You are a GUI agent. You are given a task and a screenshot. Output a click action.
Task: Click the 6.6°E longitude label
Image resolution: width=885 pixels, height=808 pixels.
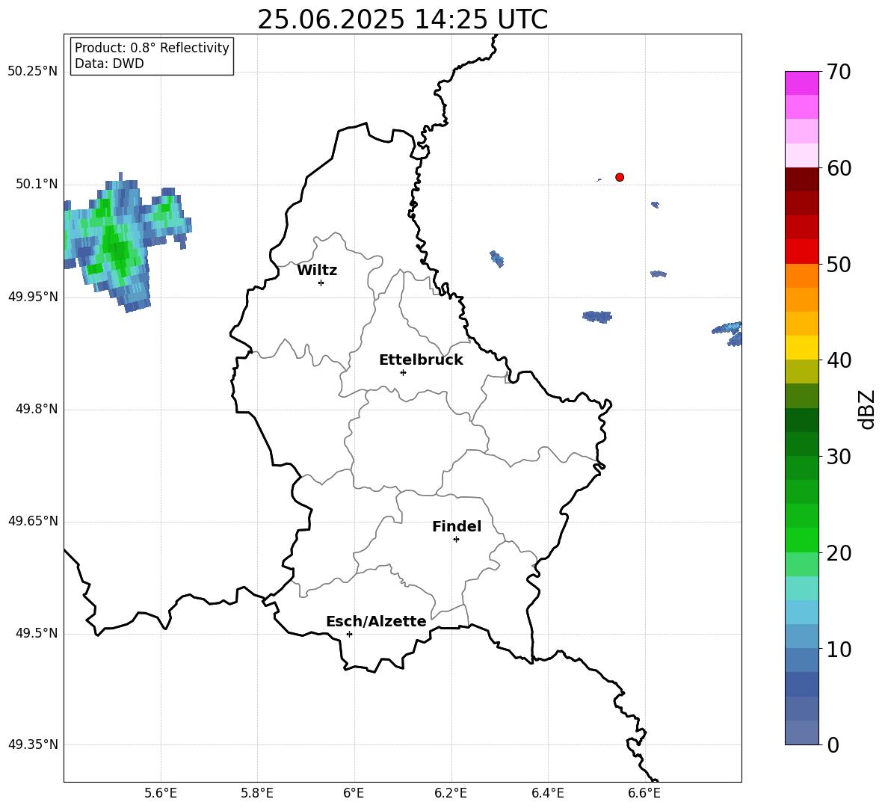click(644, 793)
